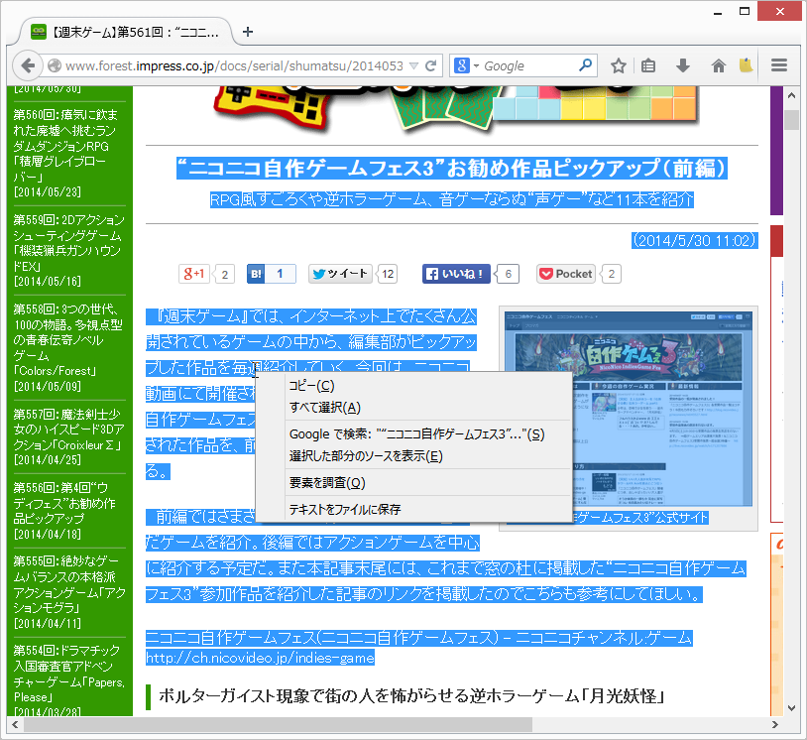Click the Pocket count 2 bubble
807x740 pixels.
[x=611, y=274]
